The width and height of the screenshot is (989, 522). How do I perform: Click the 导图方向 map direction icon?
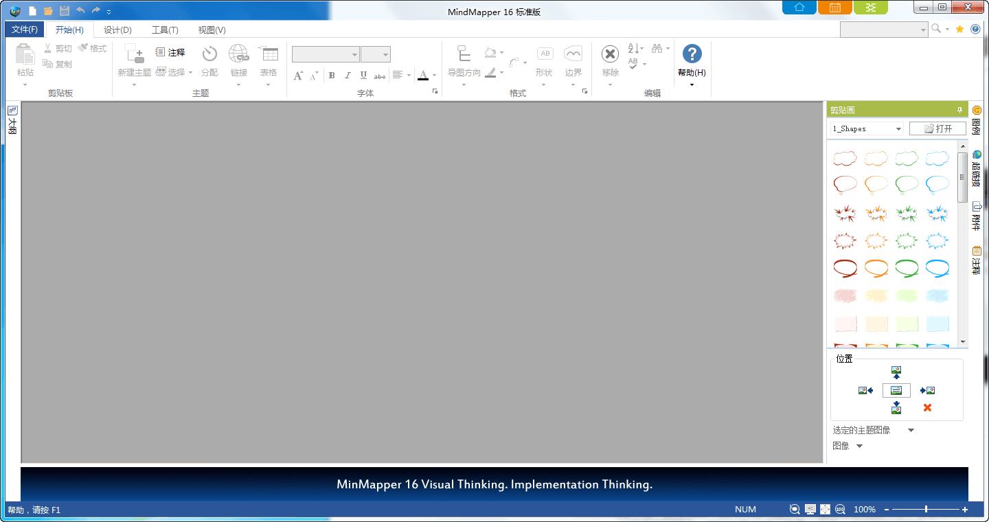click(x=464, y=54)
